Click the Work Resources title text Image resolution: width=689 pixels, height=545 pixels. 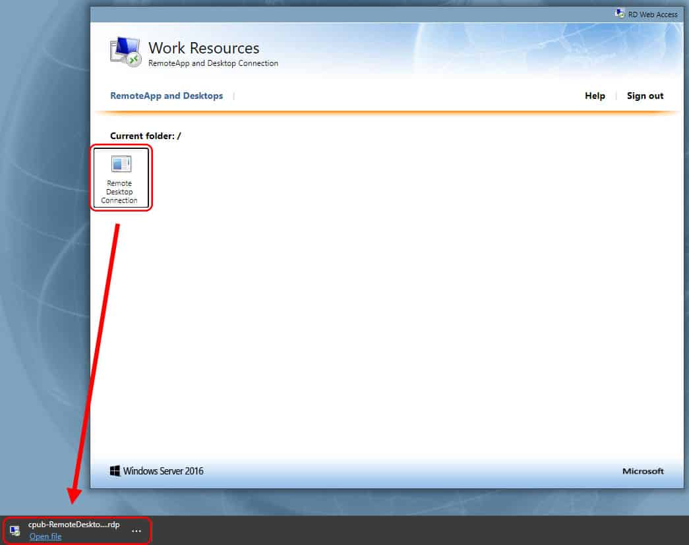204,48
